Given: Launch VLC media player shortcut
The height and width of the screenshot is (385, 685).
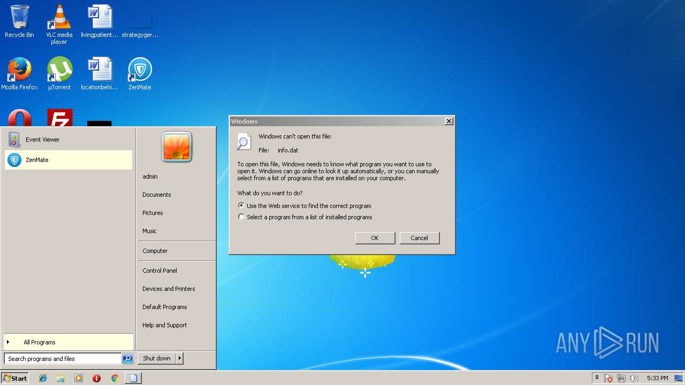Looking at the screenshot, I should [x=59, y=24].
